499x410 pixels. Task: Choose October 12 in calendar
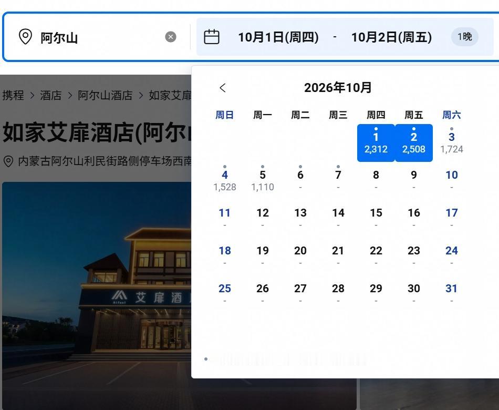(x=263, y=219)
